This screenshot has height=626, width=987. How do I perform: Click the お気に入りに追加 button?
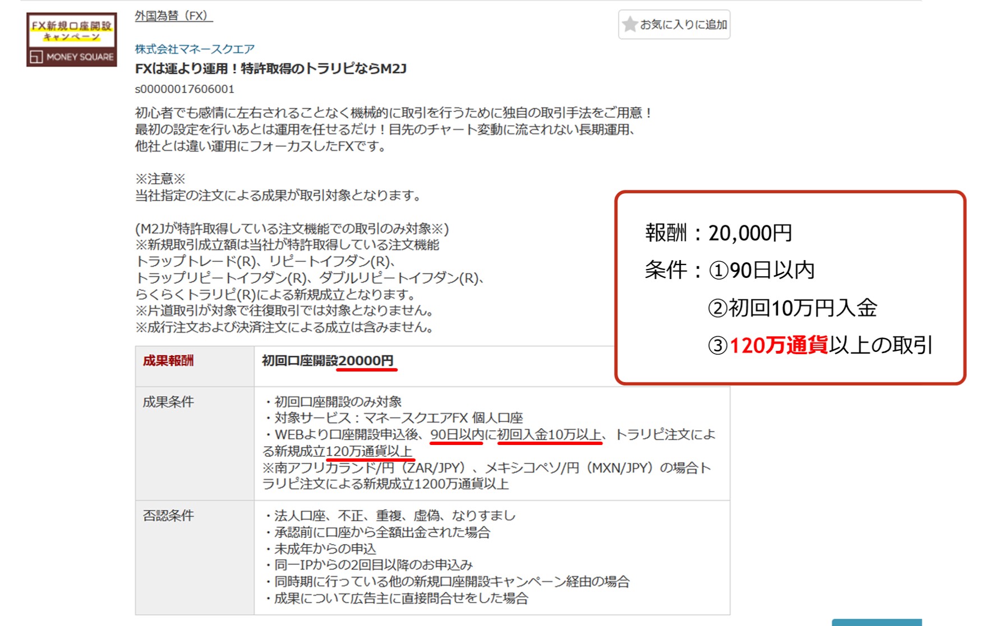pos(674,25)
